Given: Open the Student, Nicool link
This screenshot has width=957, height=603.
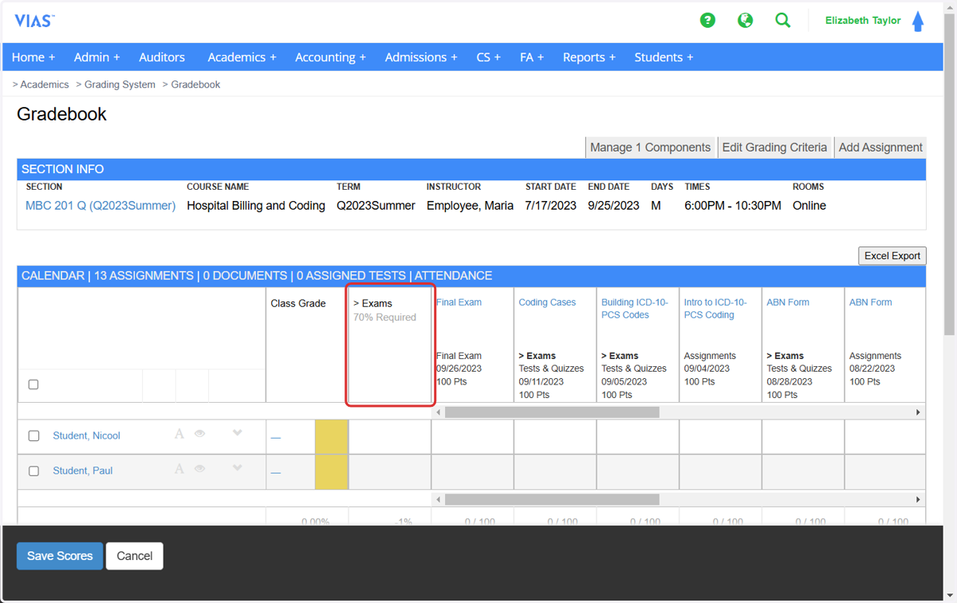Looking at the screenshot, I should point(86,436).
